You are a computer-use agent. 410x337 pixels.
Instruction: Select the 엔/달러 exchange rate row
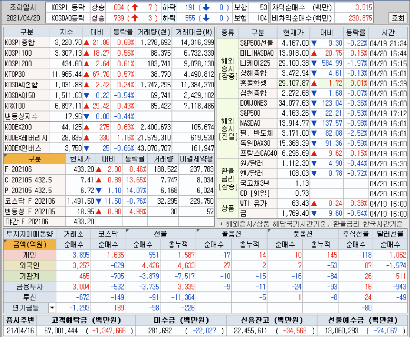pos(323,174)
